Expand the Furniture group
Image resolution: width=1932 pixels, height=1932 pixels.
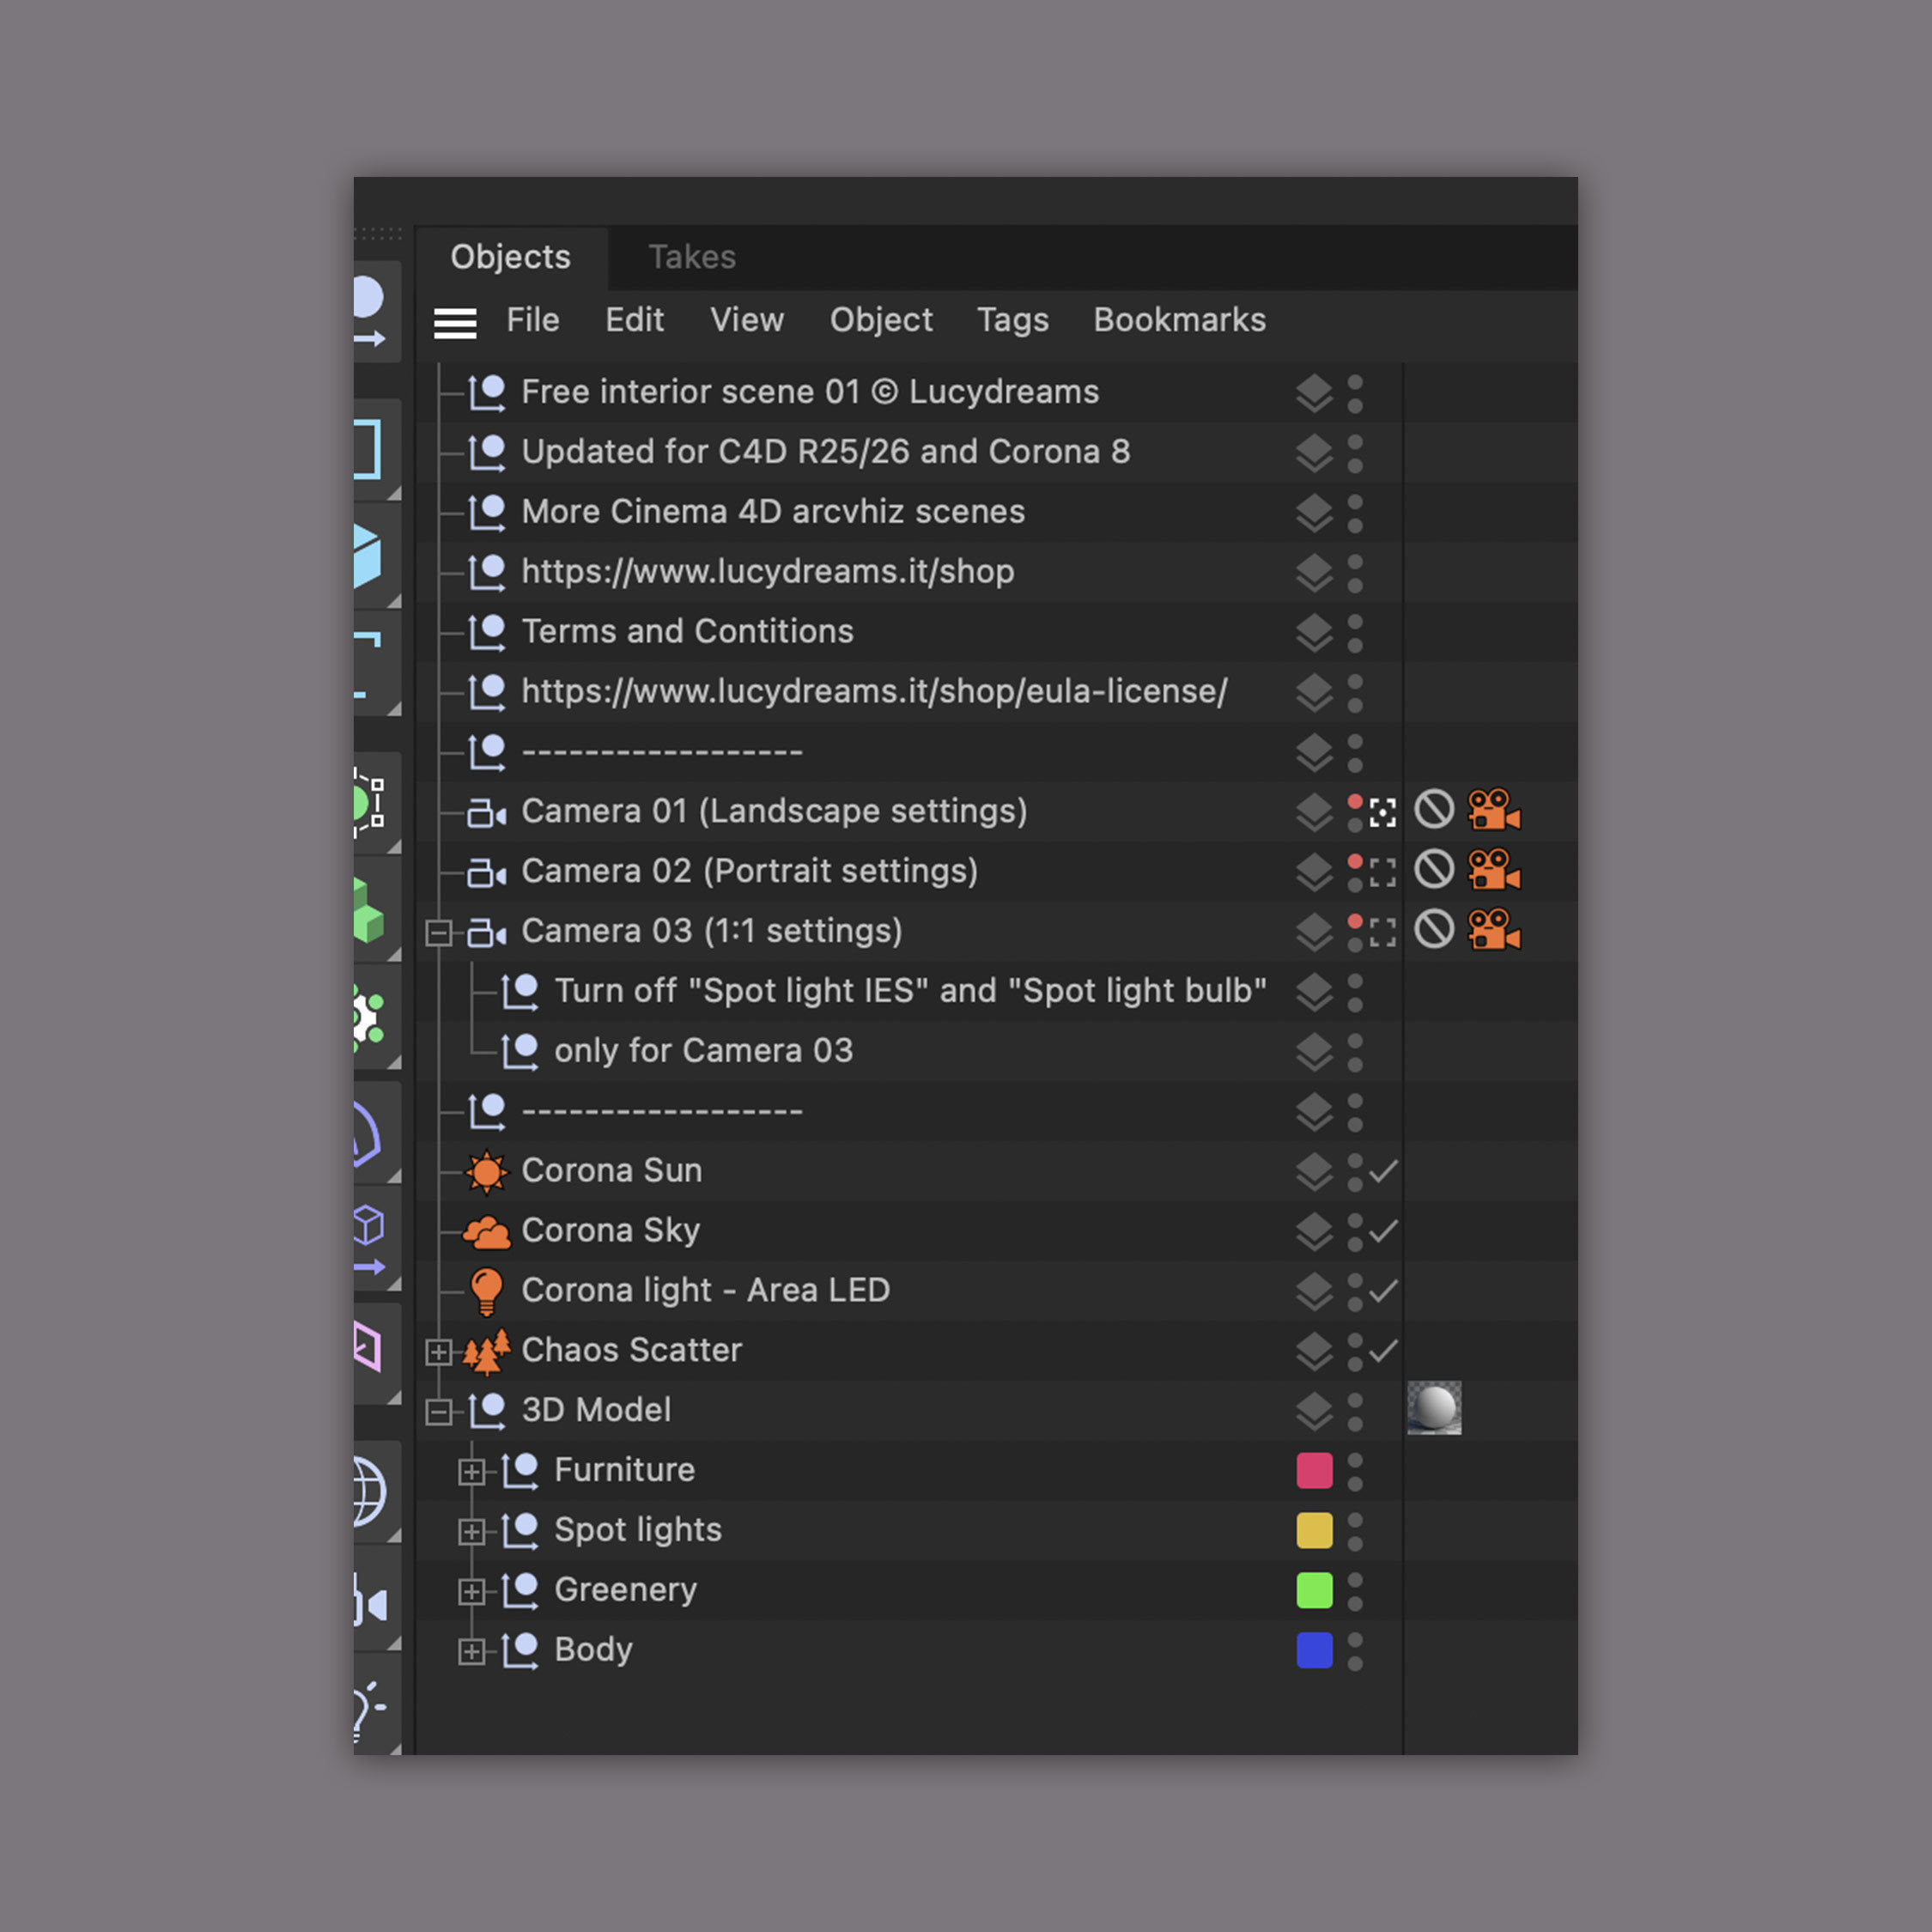click(x=471, y=1471)
